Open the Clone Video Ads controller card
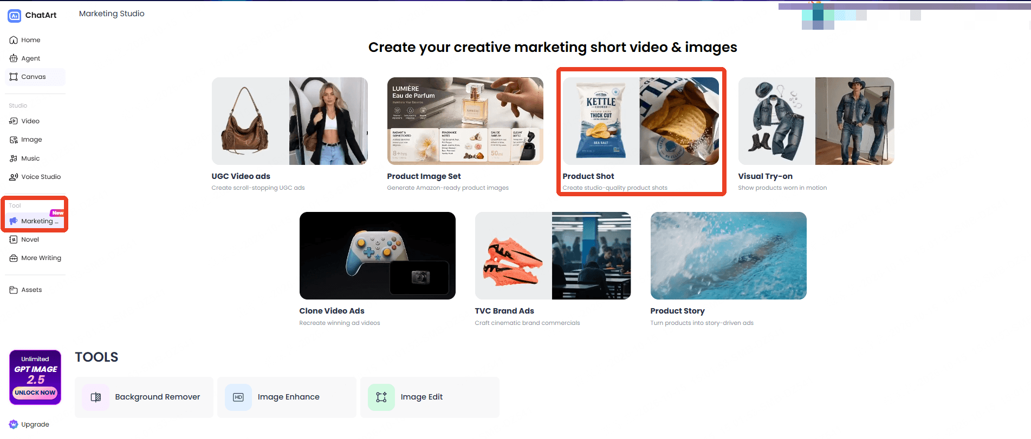 (378, 269)
